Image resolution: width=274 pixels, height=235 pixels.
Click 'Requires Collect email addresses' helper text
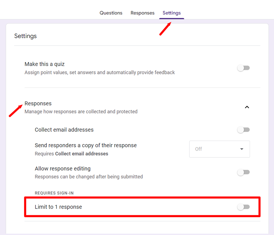click(71, 154)
